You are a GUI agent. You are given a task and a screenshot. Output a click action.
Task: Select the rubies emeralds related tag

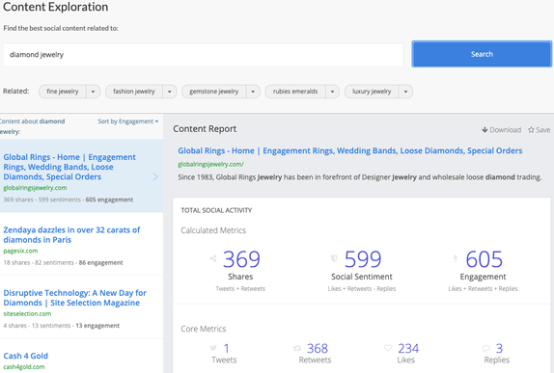[x=295, y=92]
